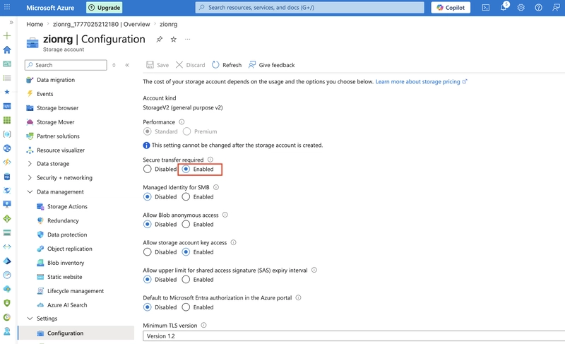Click the Favorites star icon in left rail
Viewport: 565px width, 344px height.
coord(7,92)
